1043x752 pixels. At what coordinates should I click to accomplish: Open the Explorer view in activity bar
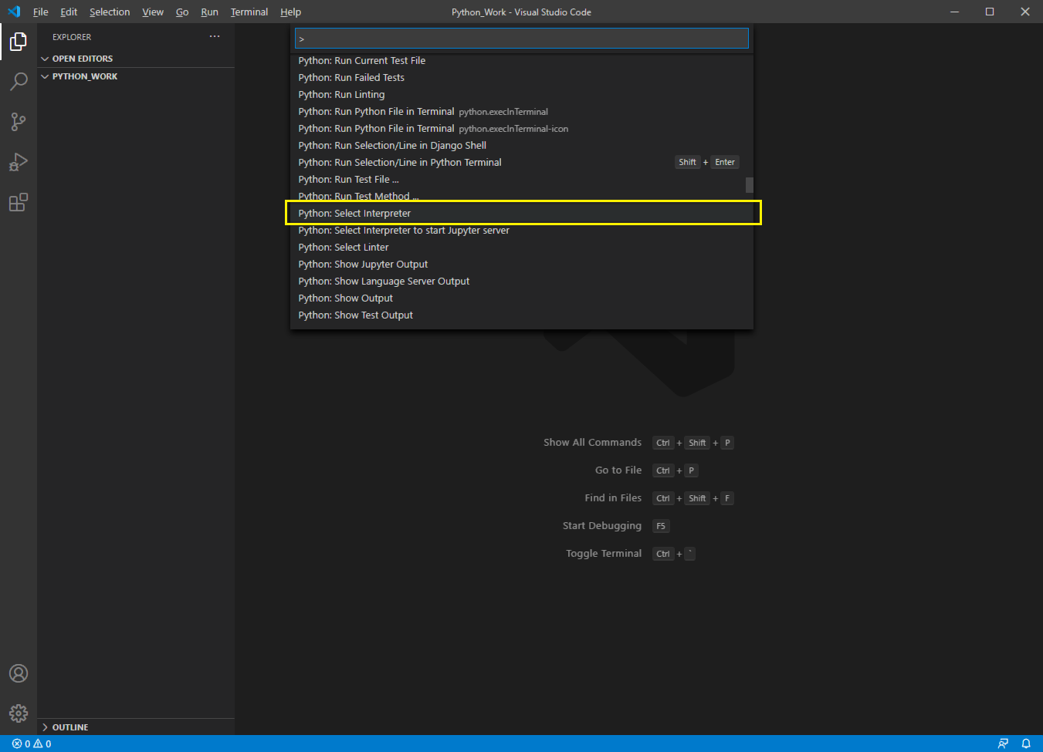click(x=19, y=42)
